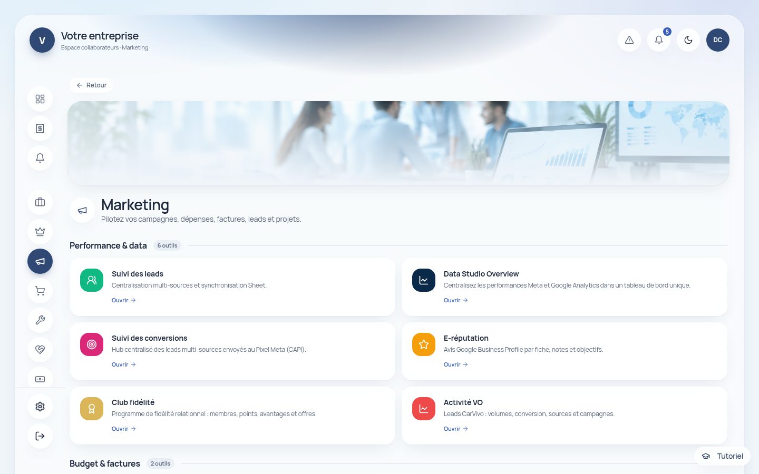
Task: Open the Tutoriel button
Action: (722, 456)
